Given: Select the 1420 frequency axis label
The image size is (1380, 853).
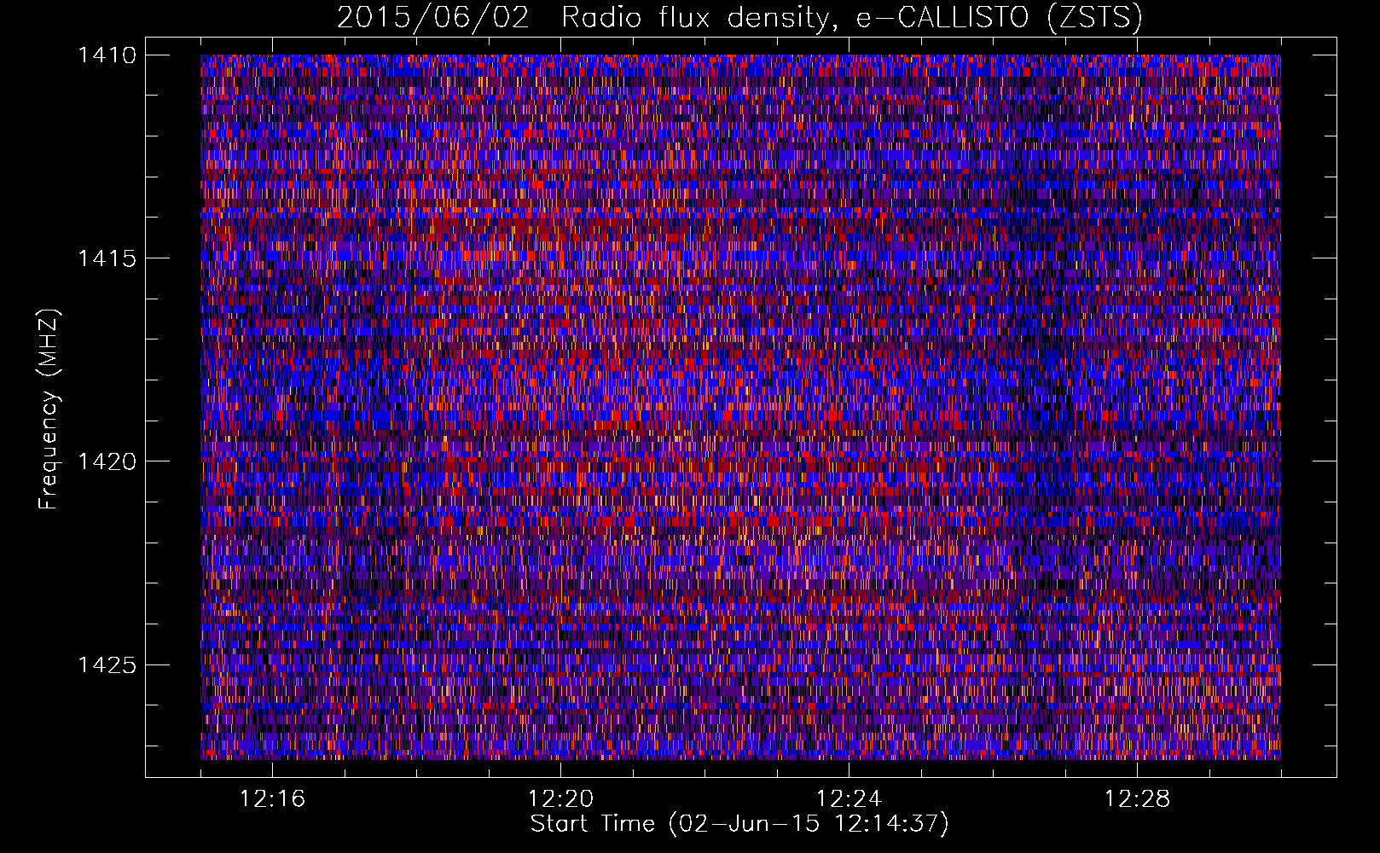Looking at the screenshot, I should (107, 461).
